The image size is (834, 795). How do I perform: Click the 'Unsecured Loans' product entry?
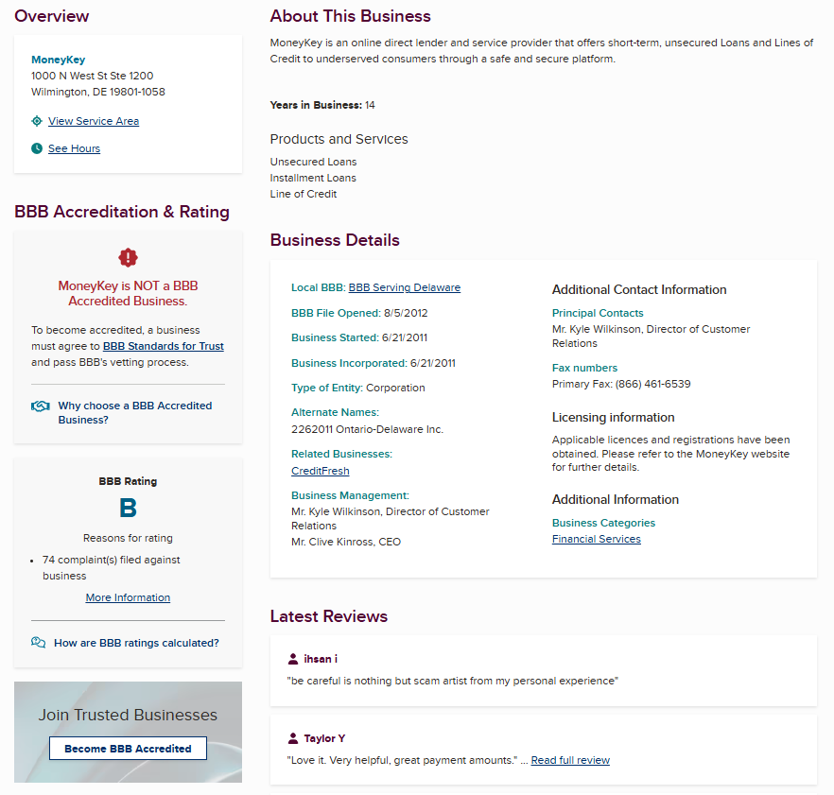(313, 162)
